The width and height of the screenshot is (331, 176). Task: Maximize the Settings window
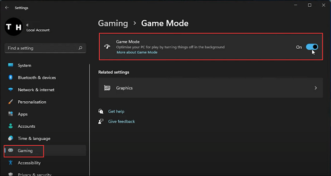pos(309,5)
